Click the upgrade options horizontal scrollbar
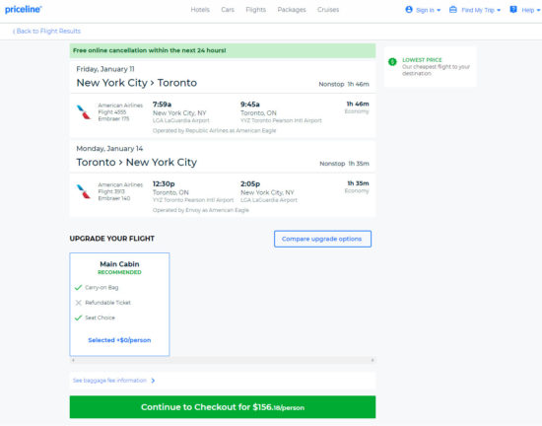This screenshot has height=426, width=542. click(223, 360)
